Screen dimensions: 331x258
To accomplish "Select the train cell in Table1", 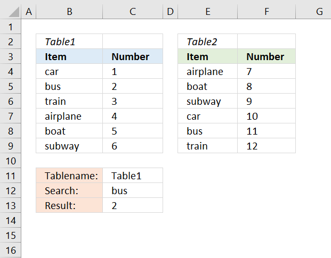I will tap(69, 101).
